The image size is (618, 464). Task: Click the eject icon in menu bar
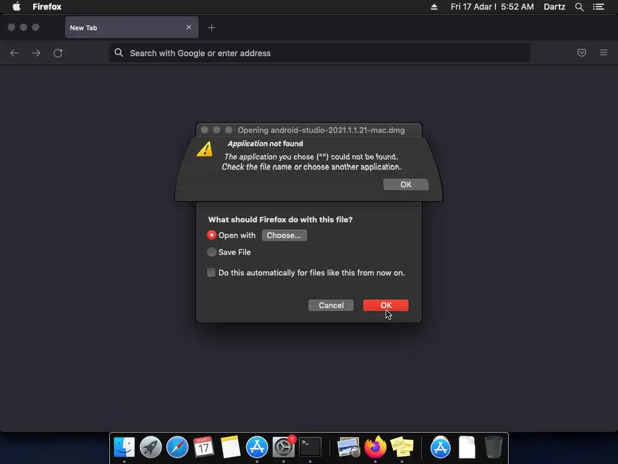[434, 7]
